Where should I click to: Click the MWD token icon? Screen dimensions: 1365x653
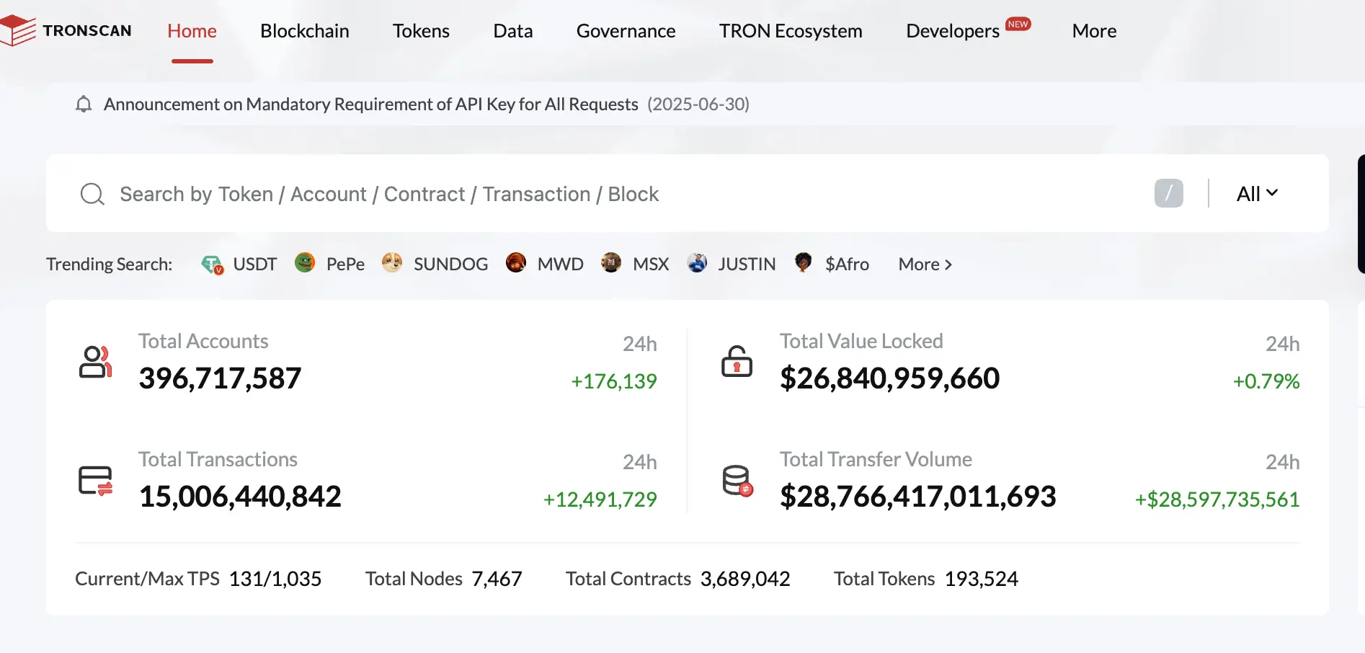(x=516, y=262)
